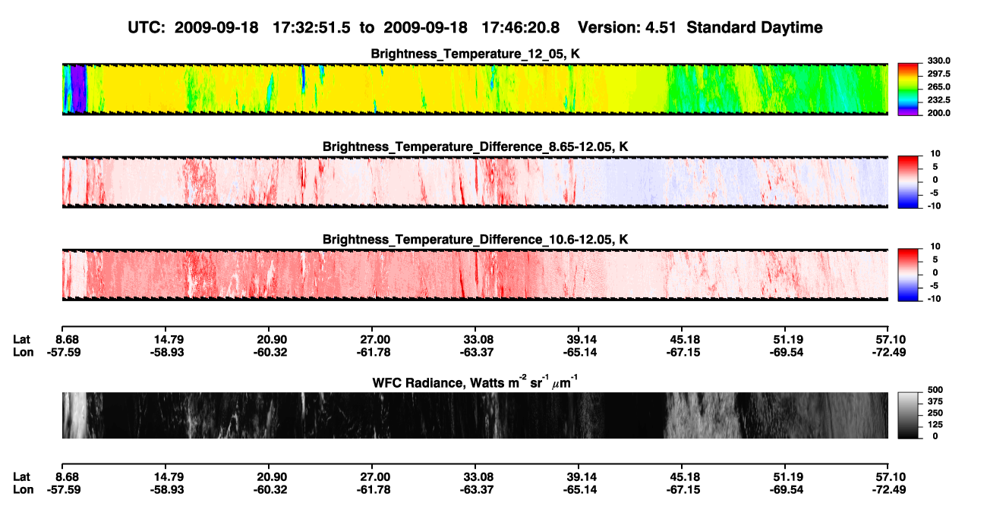The image size is (987, 506).
Task: Click the start time '17:32:51.5'
Action: coord(313,27)
